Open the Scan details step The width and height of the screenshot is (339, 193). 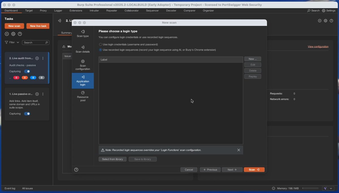(x=83, y=49)
